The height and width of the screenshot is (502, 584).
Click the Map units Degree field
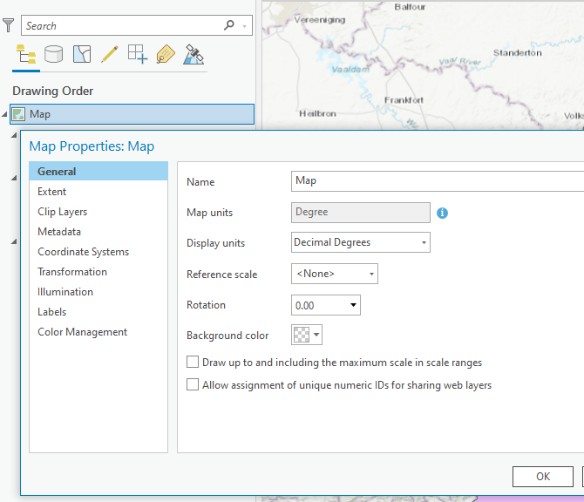pos(361,213)
